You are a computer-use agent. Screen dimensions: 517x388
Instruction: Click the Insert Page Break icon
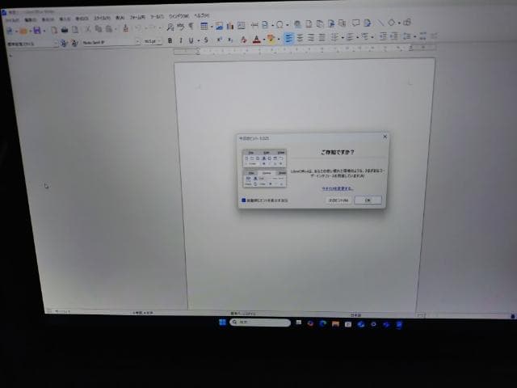[255, 25]
